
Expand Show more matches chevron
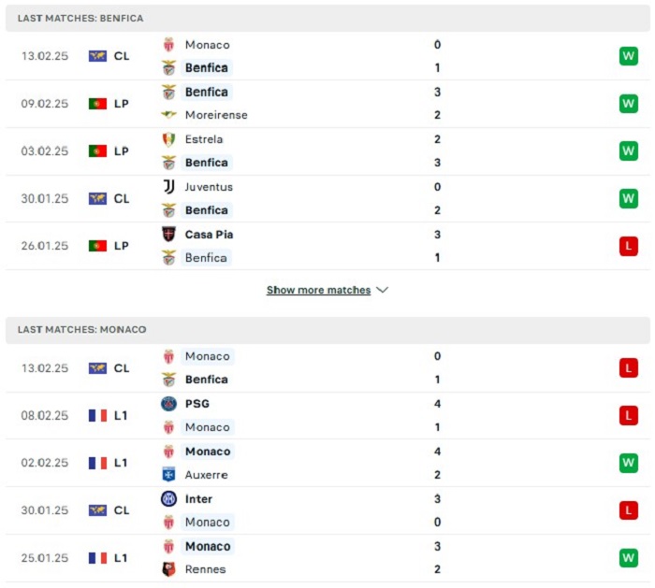click(x=382, y=290)
